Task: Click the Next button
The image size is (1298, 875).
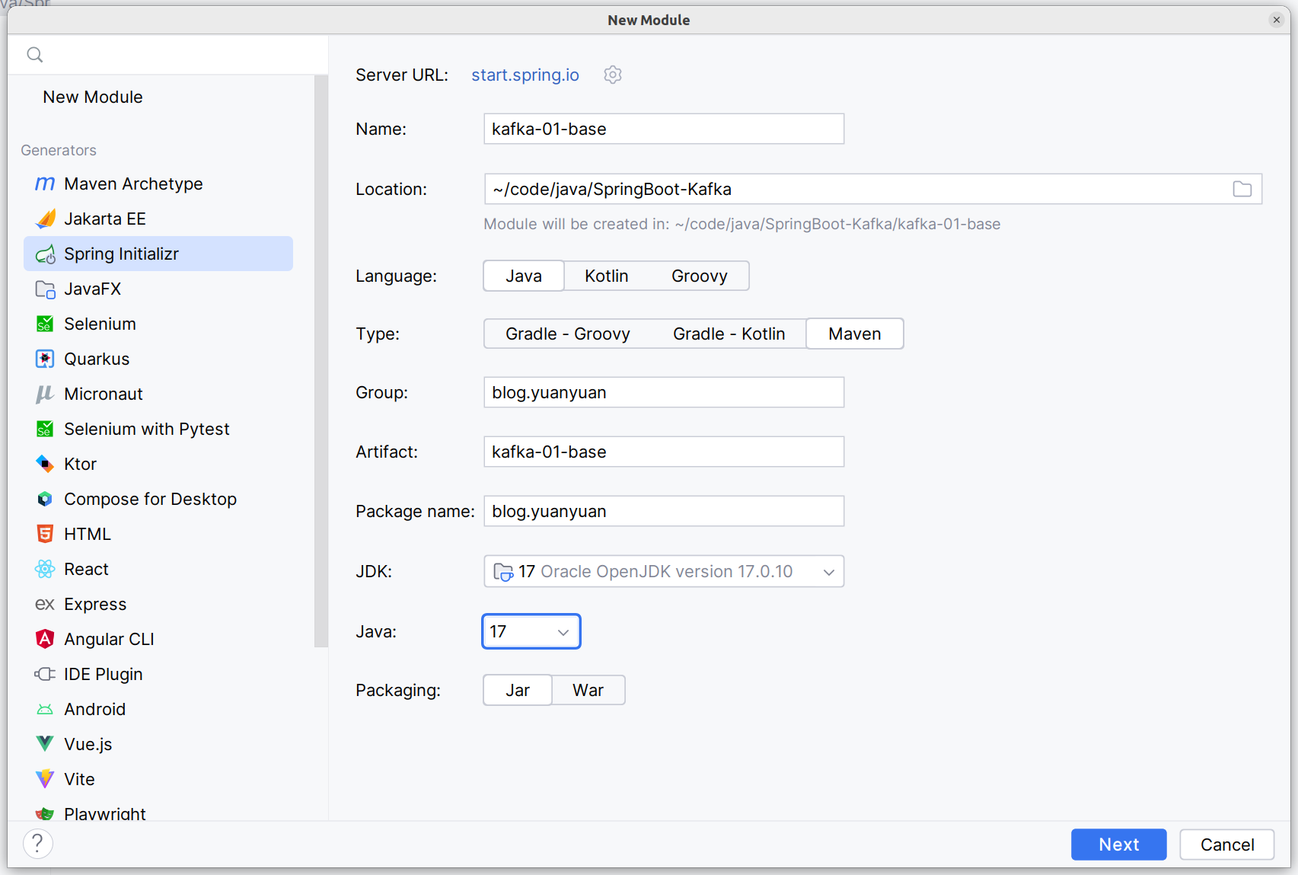Action: 1118,845
